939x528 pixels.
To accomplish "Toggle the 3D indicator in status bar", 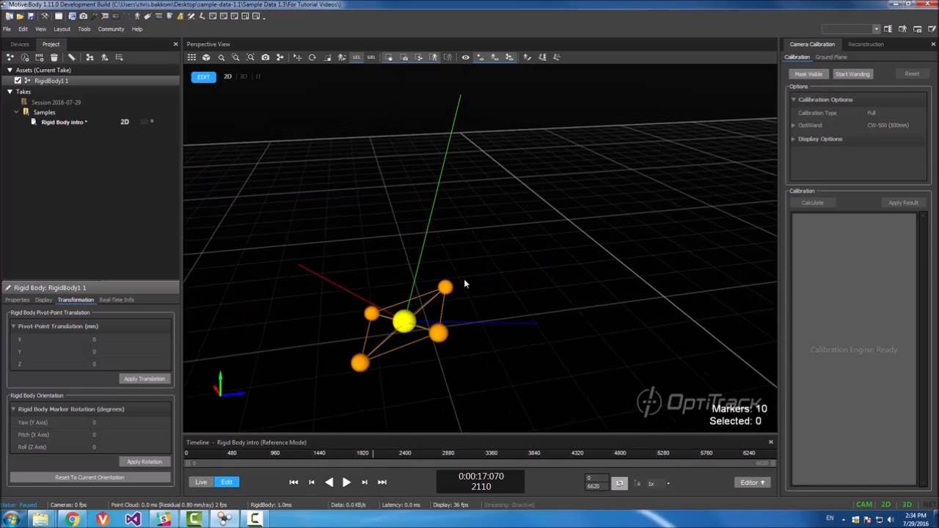I will pyautogui.click(x=907, y=505).
